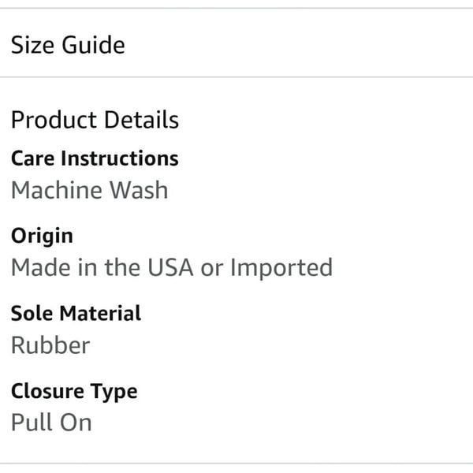Click the word "Instructions" in the bold label
The height and width of the screenshot is (473, 473).
click(120, 158)
